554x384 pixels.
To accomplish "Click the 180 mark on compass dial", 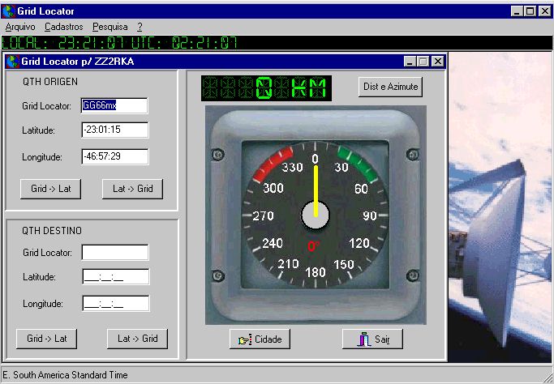I will [316, 272].
